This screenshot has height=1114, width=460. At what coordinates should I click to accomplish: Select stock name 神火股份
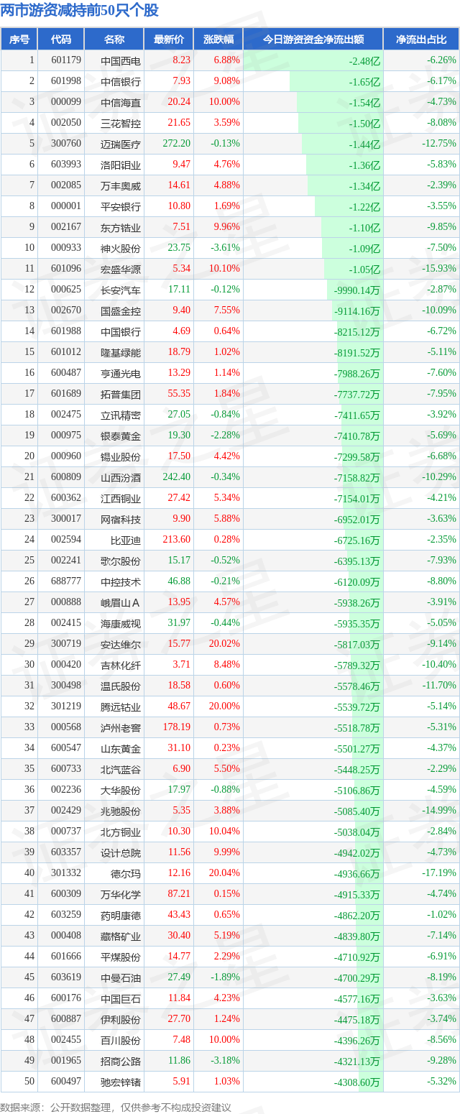click(121, 249)
